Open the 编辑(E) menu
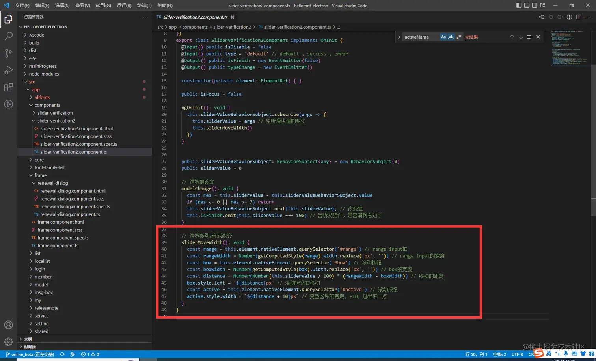The image size is (596, 361). pyautogui.click(x=42, y=6)
